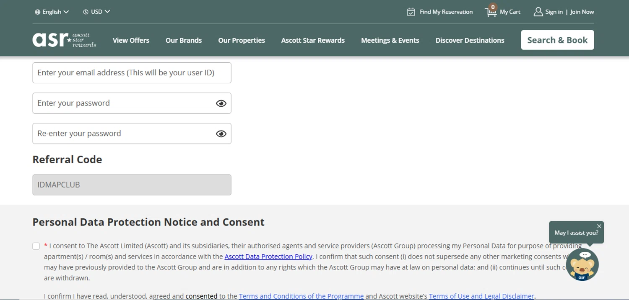Open the My Cart link
The image size is (629, 300).
pyautogui.click(x=510, y=12)
